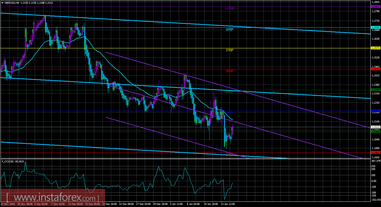
Task: Select the [8/8]P Murray level label
Action: click(x=230, y=29)
